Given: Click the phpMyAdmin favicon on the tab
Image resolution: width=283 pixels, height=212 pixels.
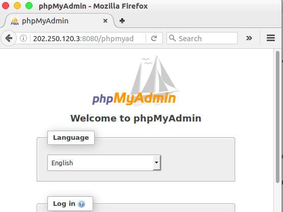Looking at the screenshot, I should point(15,21).
